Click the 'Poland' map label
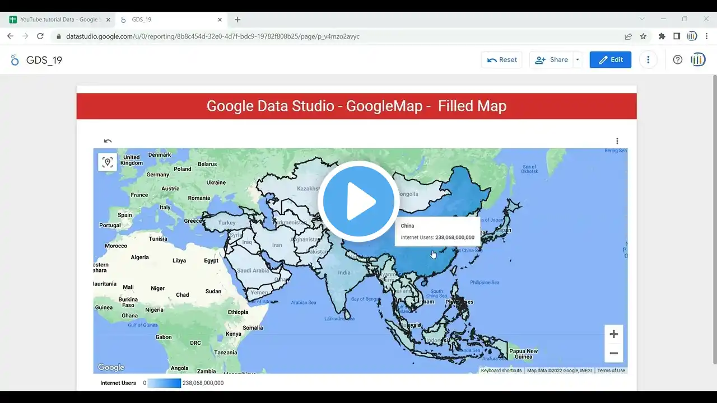 [x=183, y=168]
